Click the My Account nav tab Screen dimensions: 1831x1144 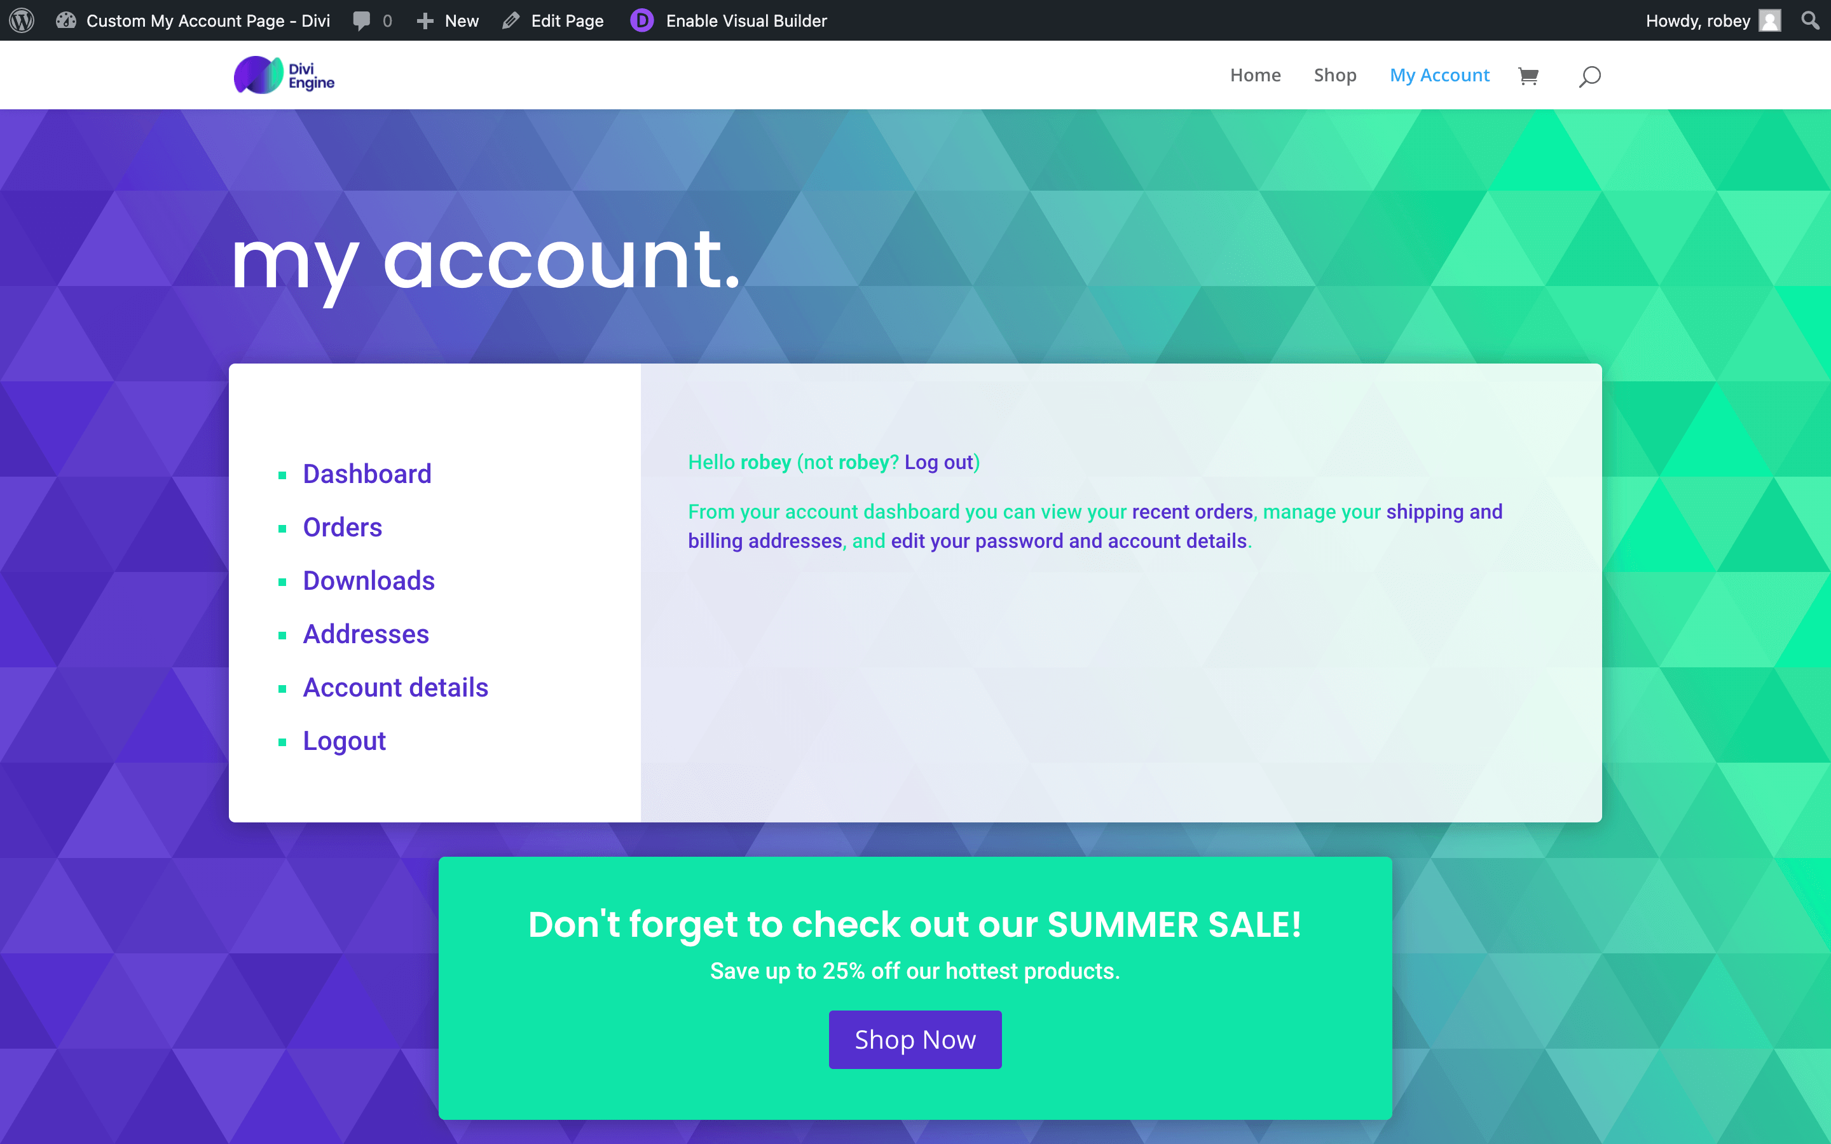click(x=1439, y=74)
